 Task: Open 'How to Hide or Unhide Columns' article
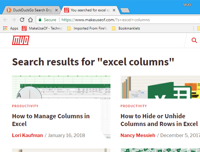tap(159, 120)
